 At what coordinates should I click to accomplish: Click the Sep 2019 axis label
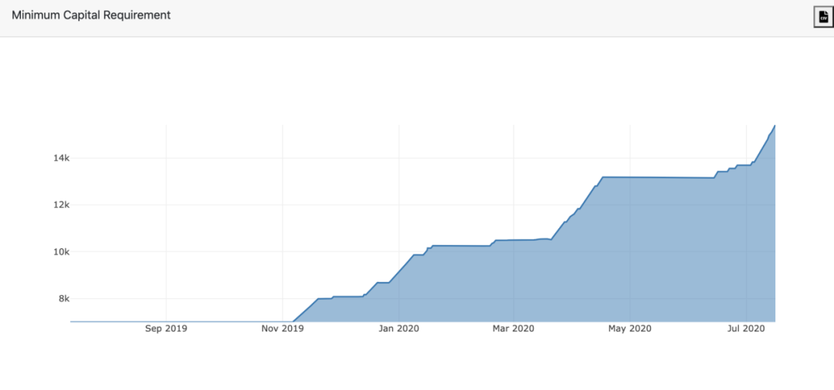click(x=166, y=329)
